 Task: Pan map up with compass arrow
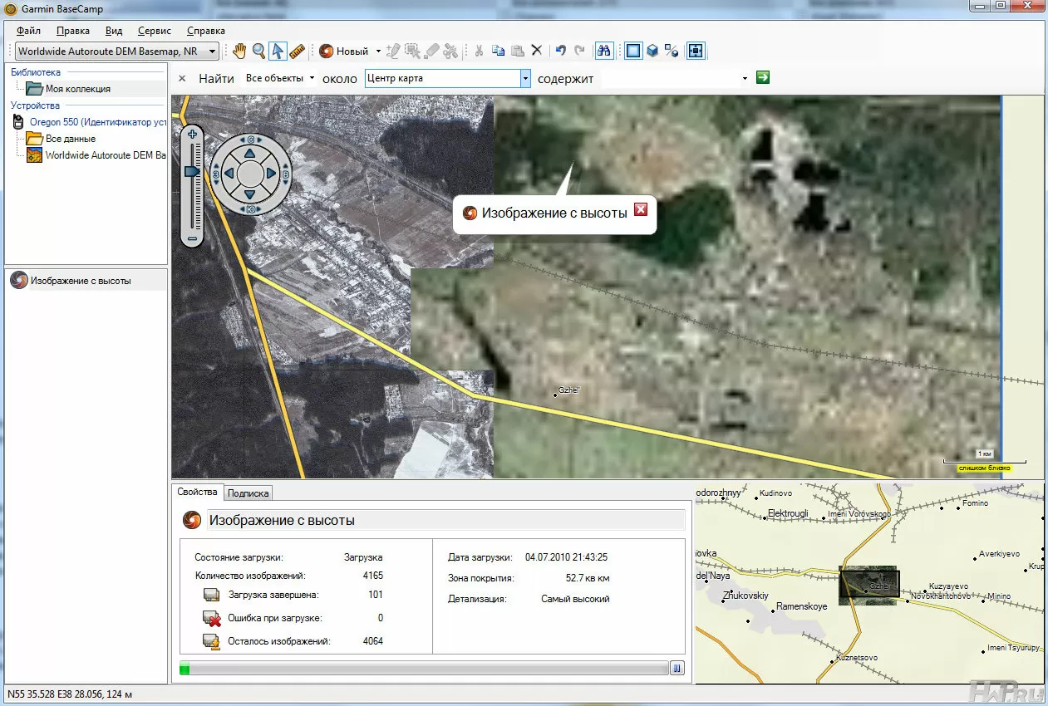click(x=249, y=154)
